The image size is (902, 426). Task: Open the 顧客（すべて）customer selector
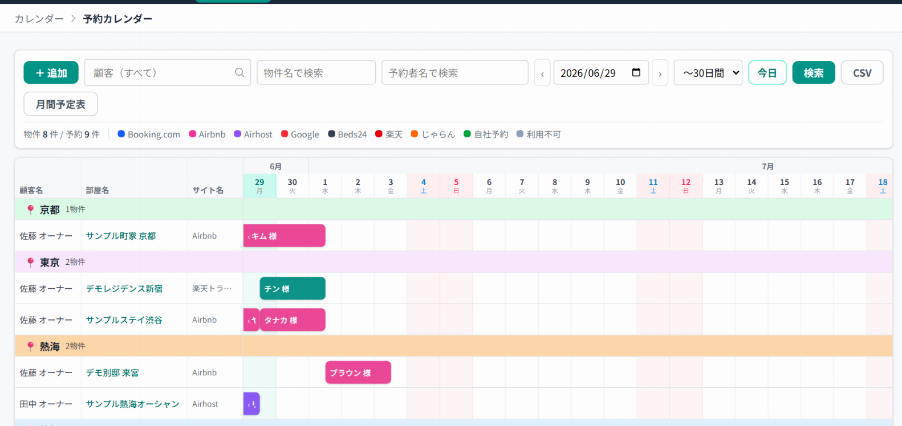(x=168, y=73)
